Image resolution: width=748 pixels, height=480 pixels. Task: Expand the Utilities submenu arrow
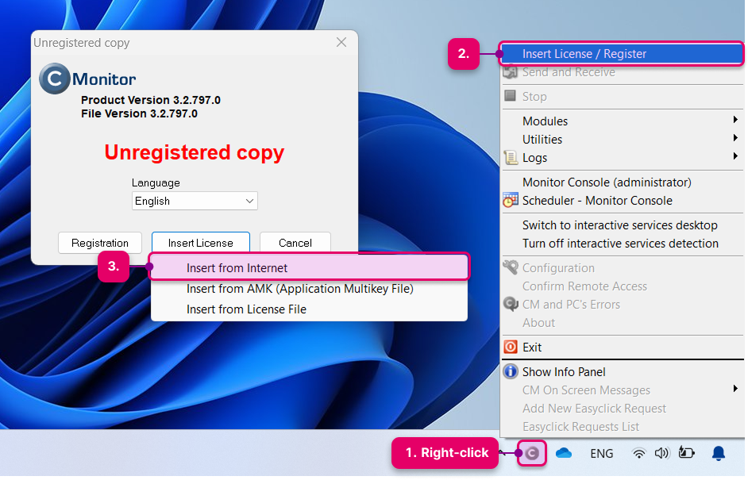pyautogui.click(x=735, y=138)
